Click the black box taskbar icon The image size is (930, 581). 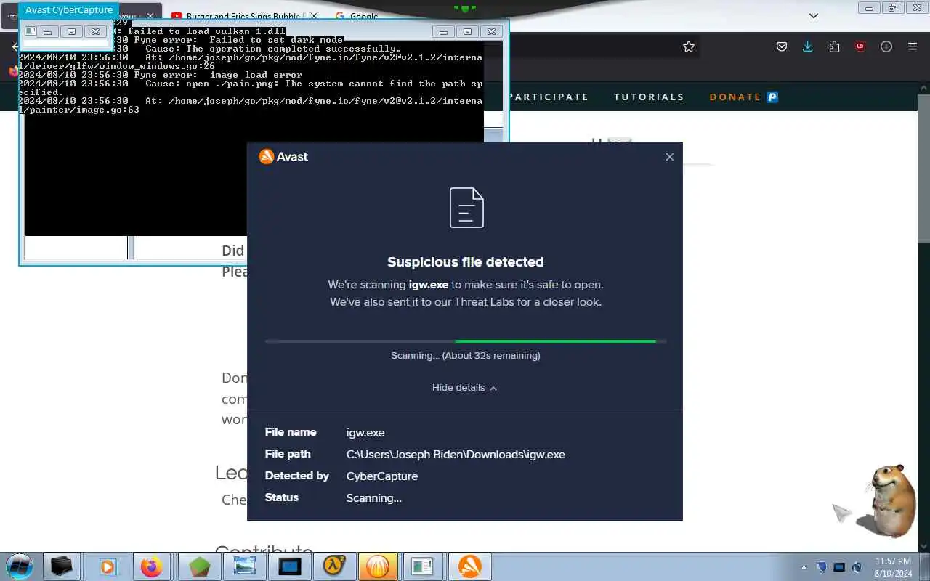pyautogui.click(x=62, y=566)
